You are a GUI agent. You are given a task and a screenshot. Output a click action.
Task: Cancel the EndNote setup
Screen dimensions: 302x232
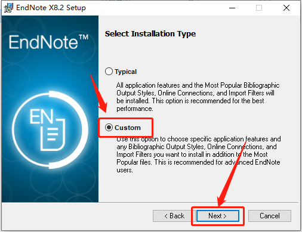coord(270,216)
